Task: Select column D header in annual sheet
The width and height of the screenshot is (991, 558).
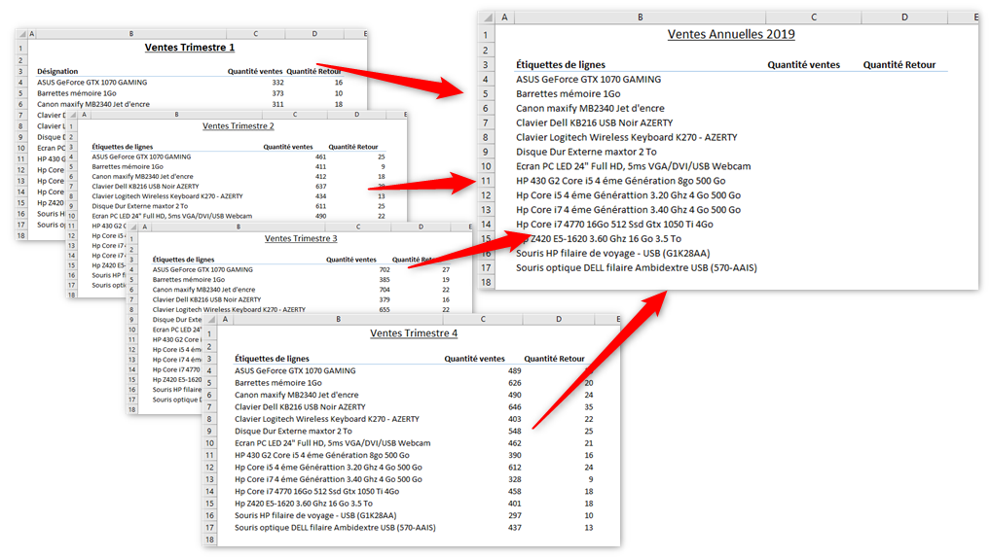Action: click(904, 17)
